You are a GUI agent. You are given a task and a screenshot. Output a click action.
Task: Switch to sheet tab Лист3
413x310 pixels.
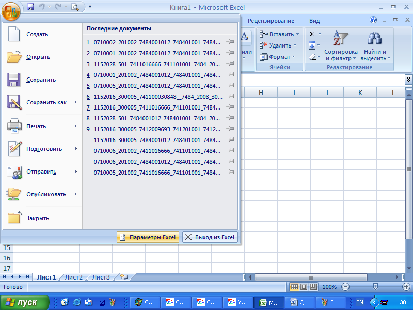pyautogui.click(x=101, y=277)
